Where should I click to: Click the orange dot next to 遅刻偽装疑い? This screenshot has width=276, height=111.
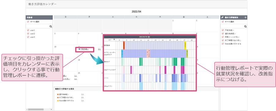tap(58, 94)
